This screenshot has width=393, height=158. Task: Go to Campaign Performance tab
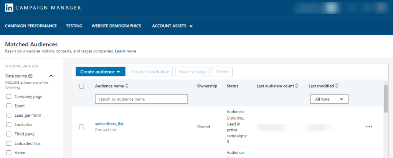click(x=31, y=26)
